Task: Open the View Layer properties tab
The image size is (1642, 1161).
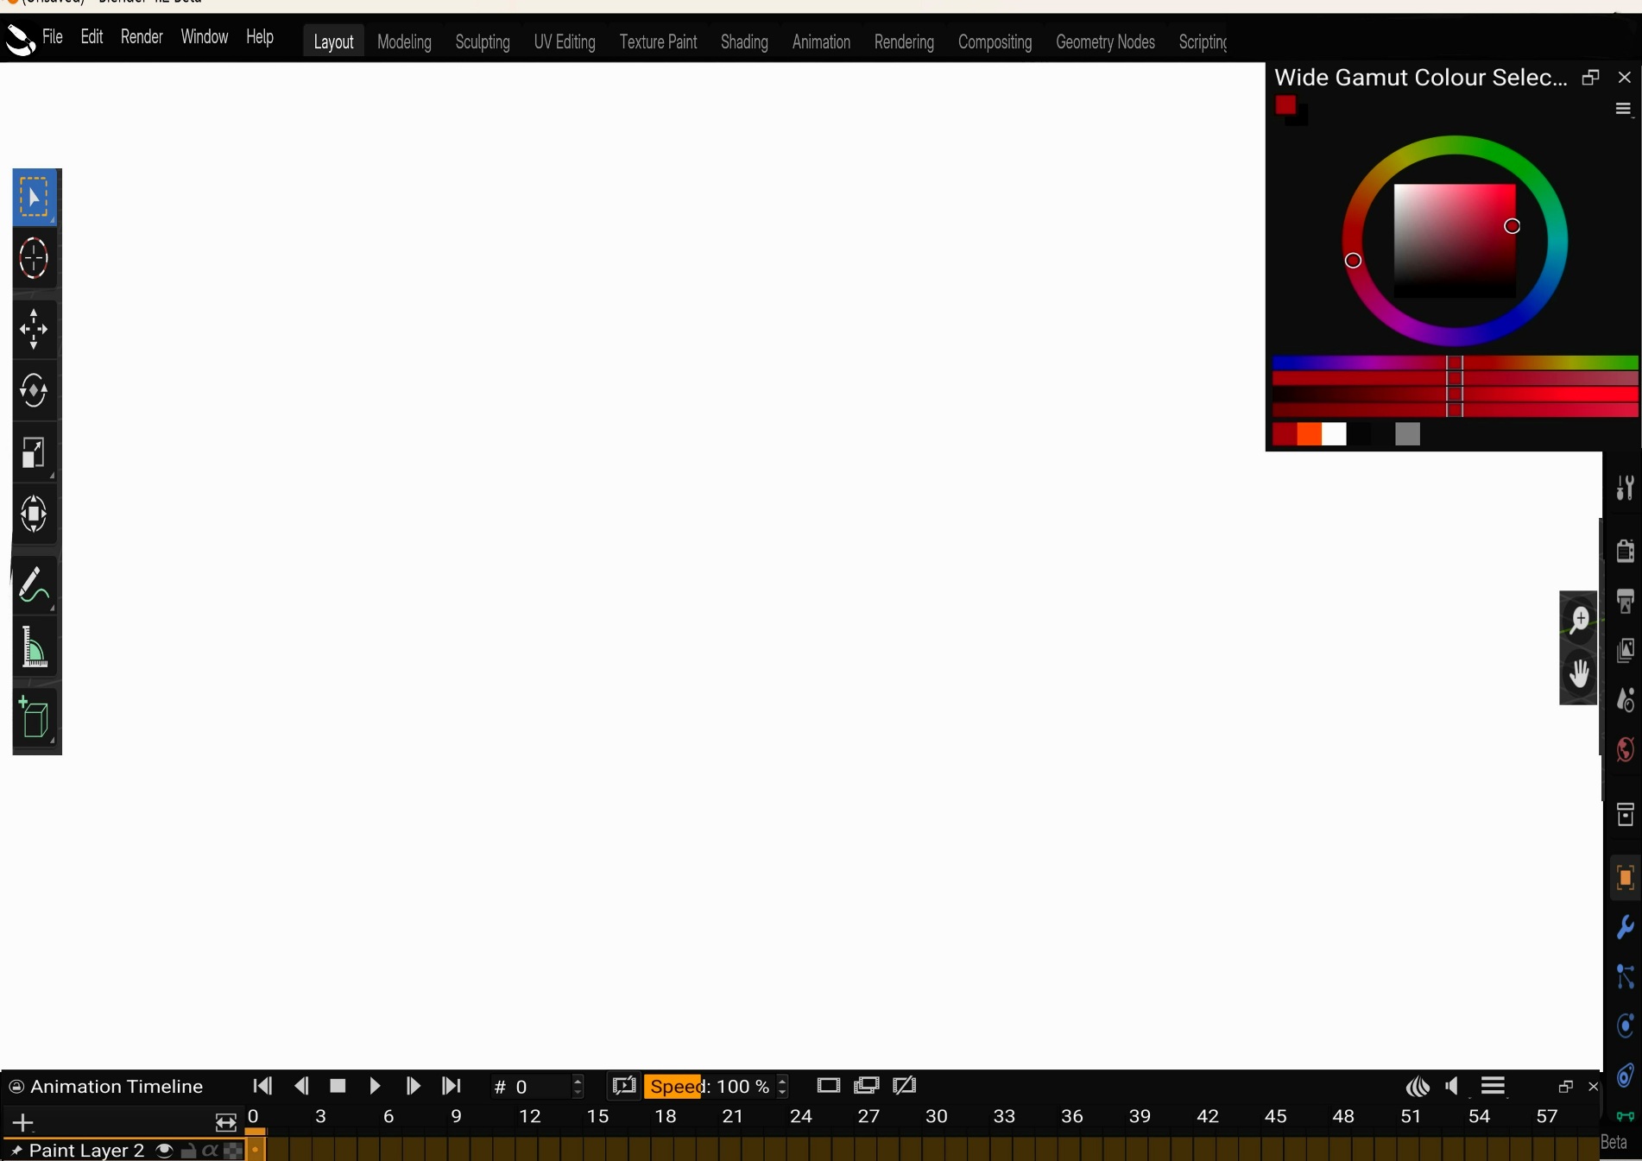Action: [x=1626, y=650]
